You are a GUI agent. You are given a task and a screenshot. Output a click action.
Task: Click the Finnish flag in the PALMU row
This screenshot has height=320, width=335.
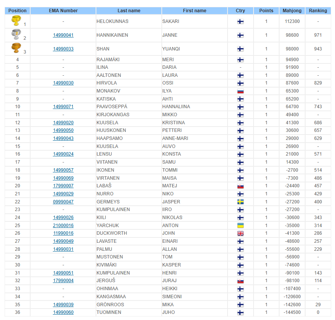click(241, 249)
